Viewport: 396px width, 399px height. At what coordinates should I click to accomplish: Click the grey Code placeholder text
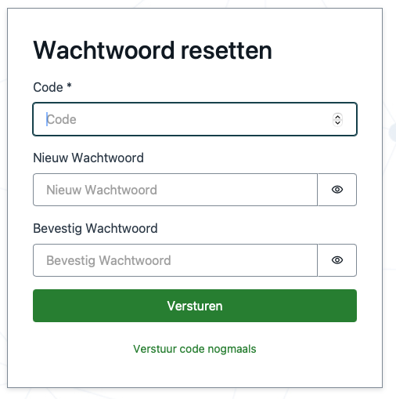click(62, 119)
